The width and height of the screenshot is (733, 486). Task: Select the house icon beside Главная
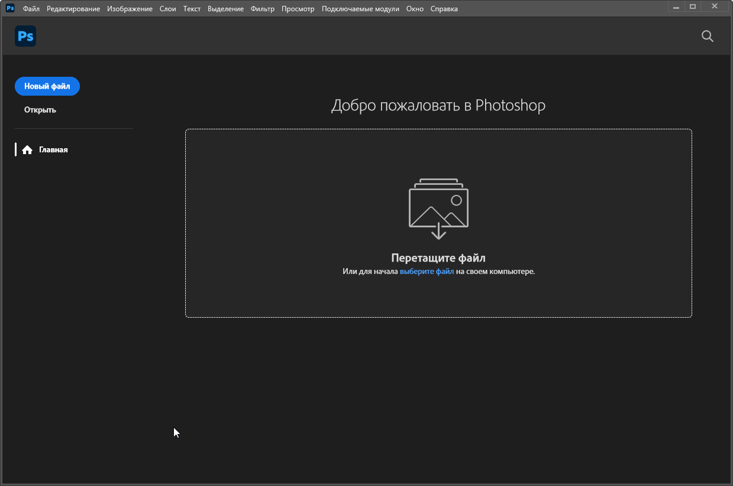click(27, 150)
